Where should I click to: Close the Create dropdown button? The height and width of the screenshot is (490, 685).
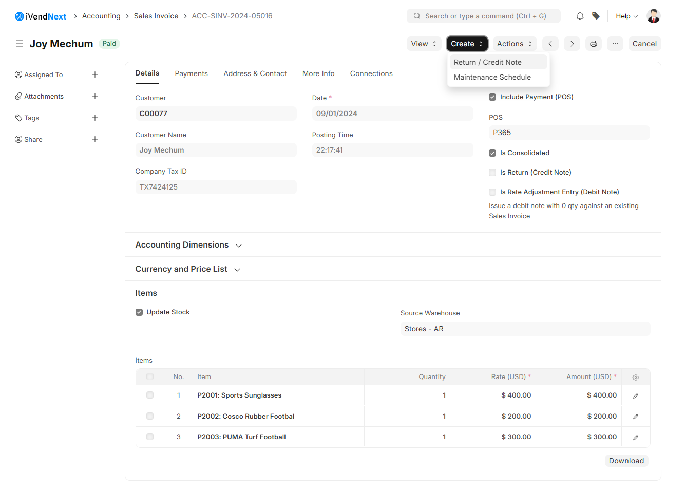click(467, 44)
